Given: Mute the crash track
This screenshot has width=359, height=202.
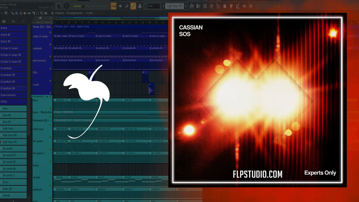Looking at the screenshot, I should (x=50, y=93).
